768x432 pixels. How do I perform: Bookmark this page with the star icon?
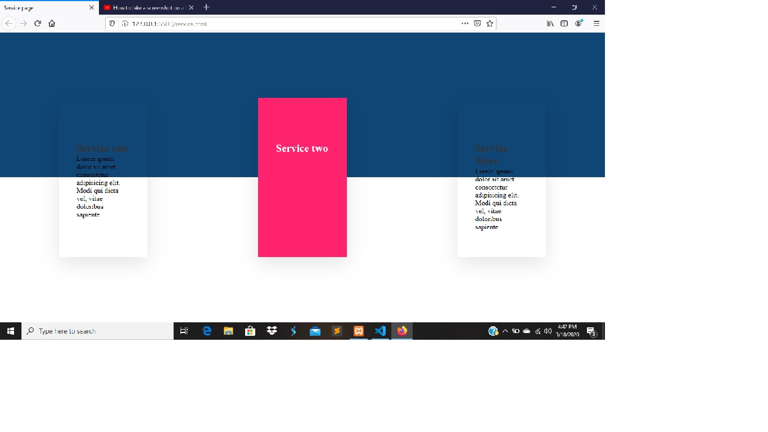(x=490, y=24)
